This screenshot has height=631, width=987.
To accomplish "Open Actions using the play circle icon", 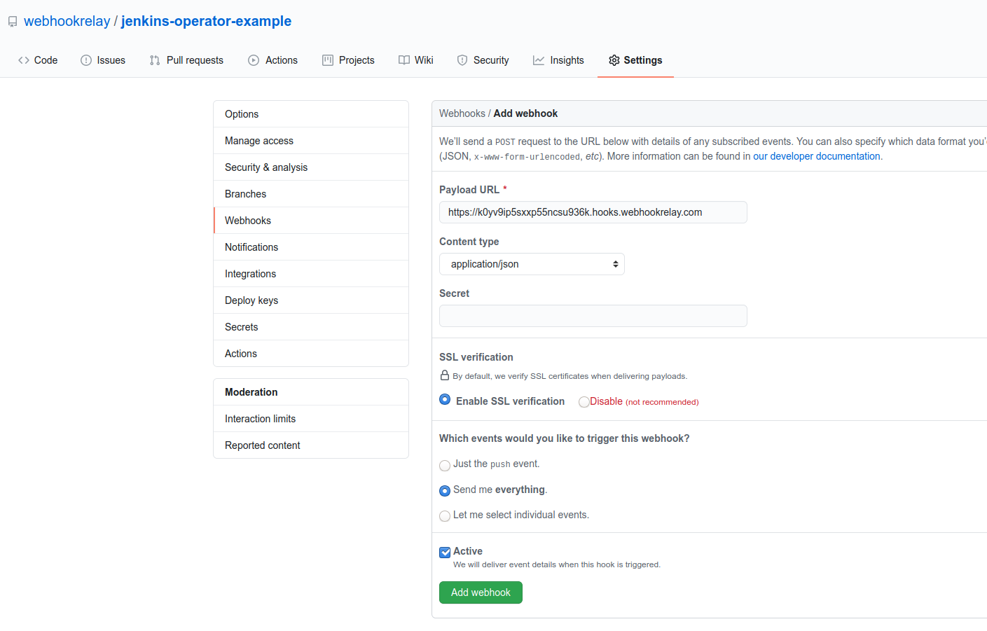I will tap(253, 60).
